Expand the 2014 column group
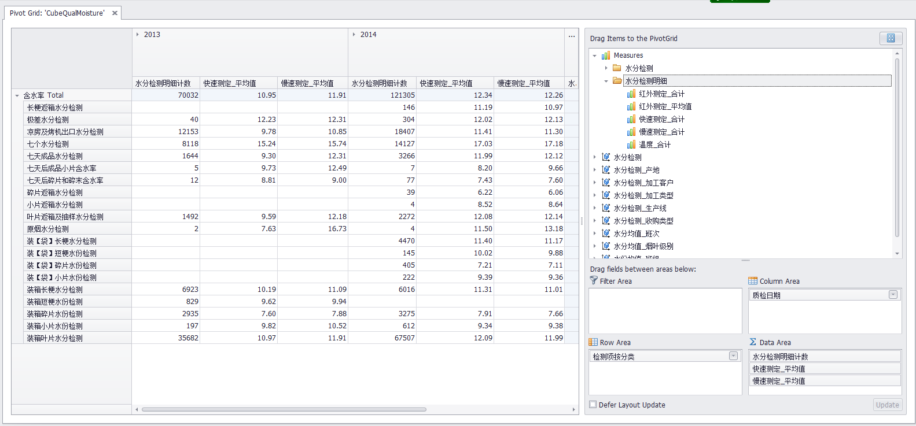 click(x=354, y=35)
